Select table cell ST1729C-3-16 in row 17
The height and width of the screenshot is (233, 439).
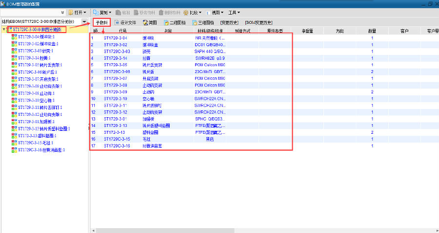tap(117, 145)
